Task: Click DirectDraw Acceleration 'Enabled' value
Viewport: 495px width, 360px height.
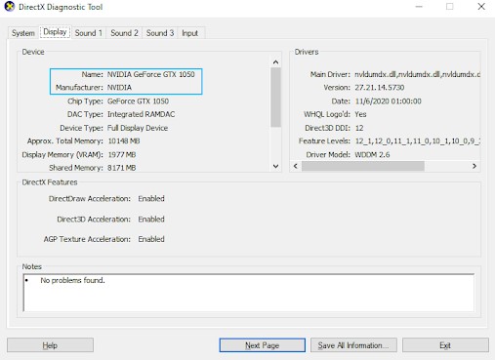Action: coord(151,198)
